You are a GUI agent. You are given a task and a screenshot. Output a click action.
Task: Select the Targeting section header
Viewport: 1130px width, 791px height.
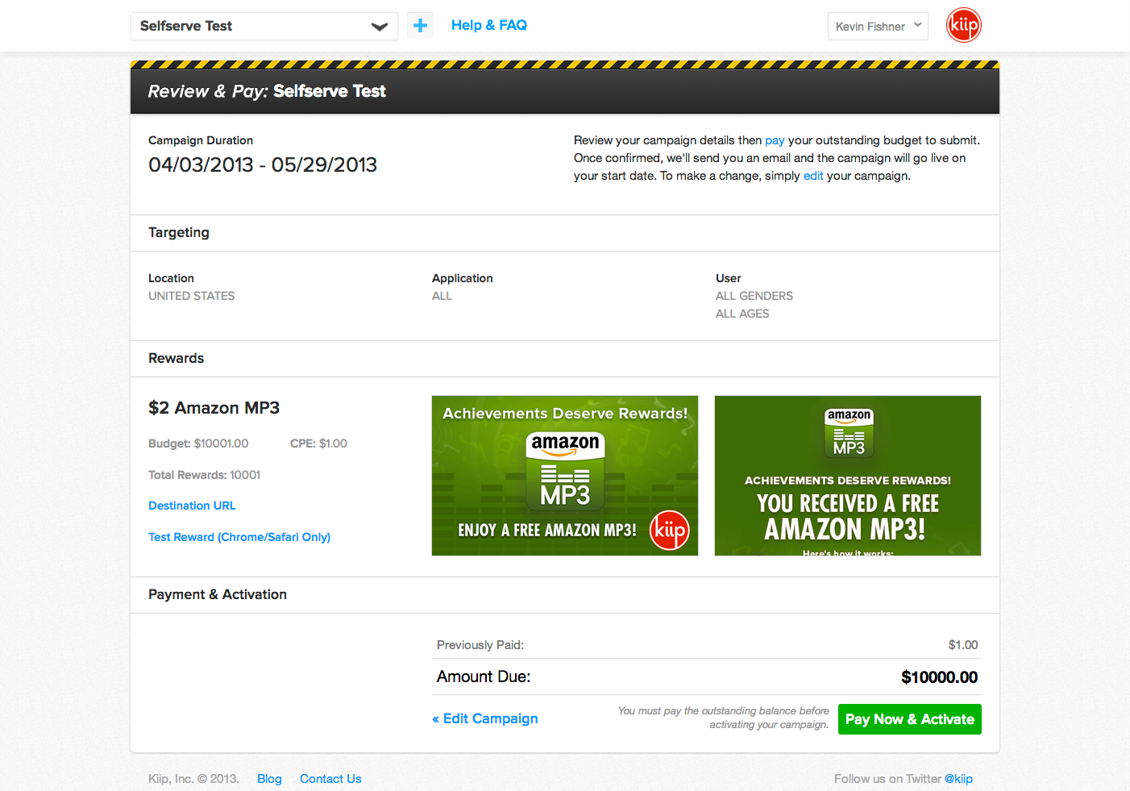click(179, 232)
